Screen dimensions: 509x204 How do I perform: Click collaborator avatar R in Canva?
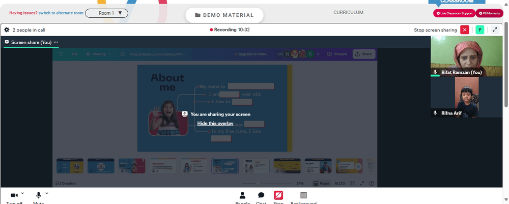tap(310, 54)
